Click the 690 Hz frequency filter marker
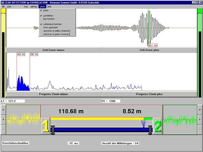 [34, 54]
